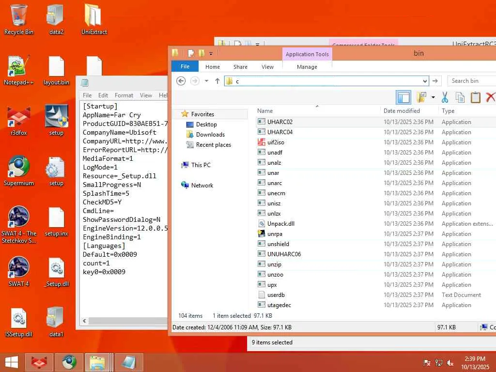Click Action Center flag in tray

point(427,363)
